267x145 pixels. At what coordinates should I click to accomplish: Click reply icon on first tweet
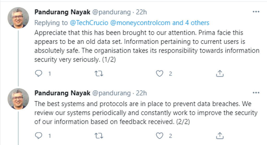[39, 74]
